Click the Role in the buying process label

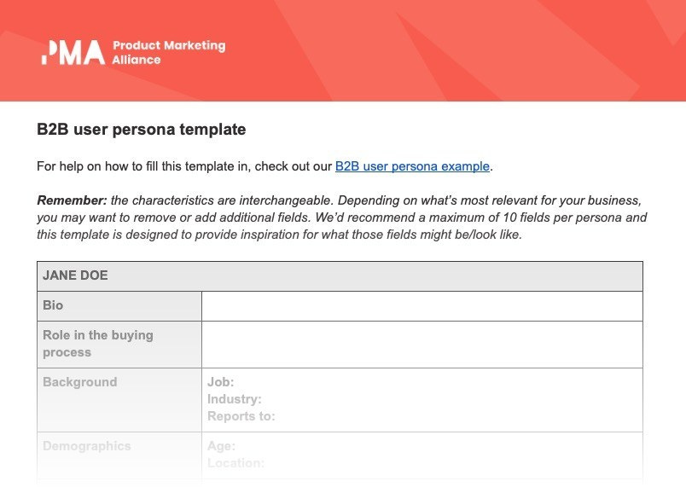(x=98, y=344)
